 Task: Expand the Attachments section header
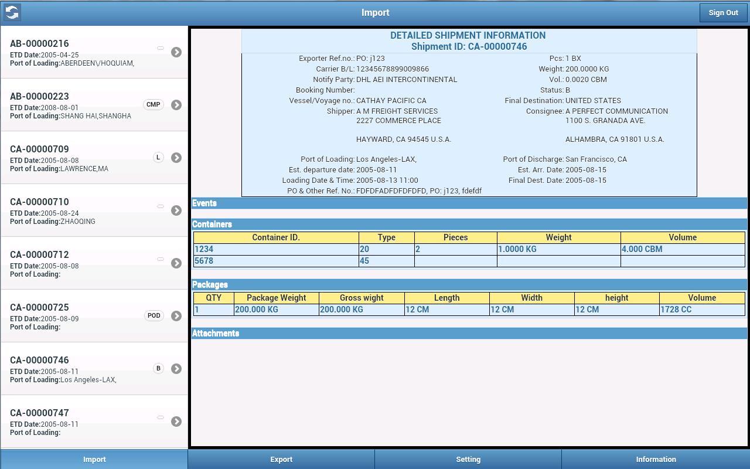coord(469,334)
